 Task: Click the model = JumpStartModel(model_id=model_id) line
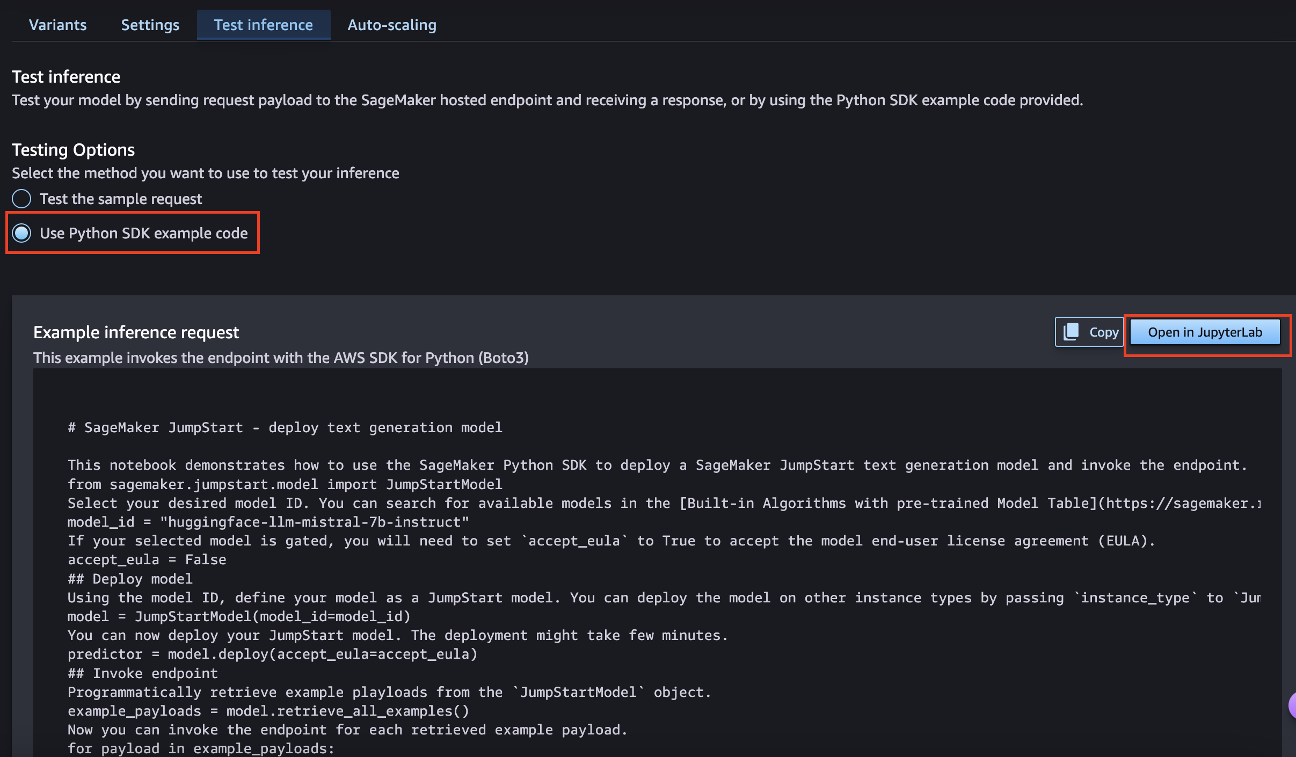click(x=239, y=616)
